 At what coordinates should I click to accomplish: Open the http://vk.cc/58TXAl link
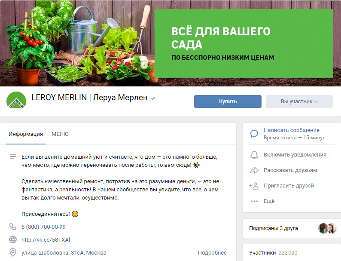(x=46, y=240)
